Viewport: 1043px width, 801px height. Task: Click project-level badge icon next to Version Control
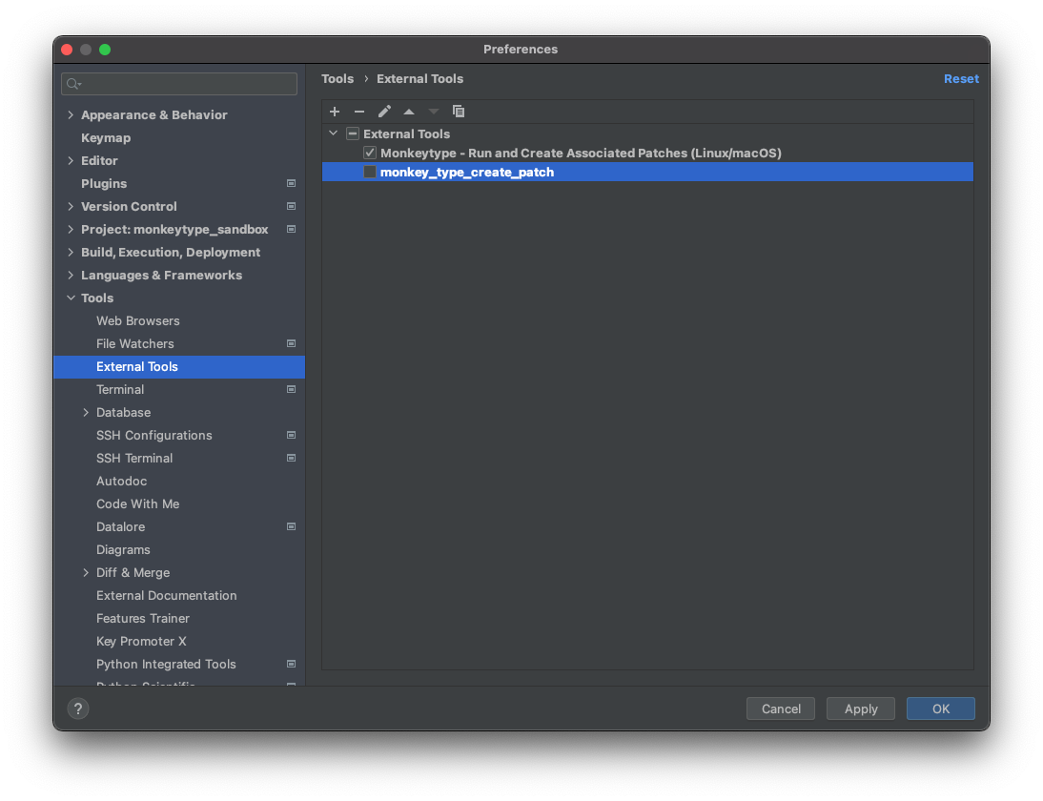tap(291, 206)
